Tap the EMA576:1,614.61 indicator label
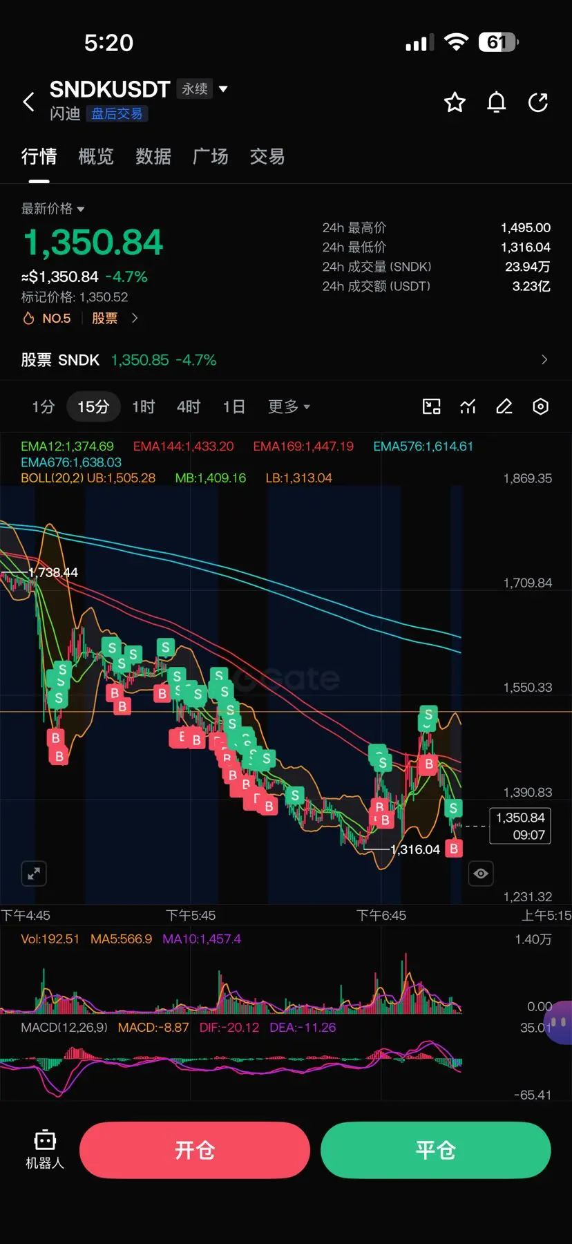Viewport: 572px width, 1244px height. pos(423,446)
